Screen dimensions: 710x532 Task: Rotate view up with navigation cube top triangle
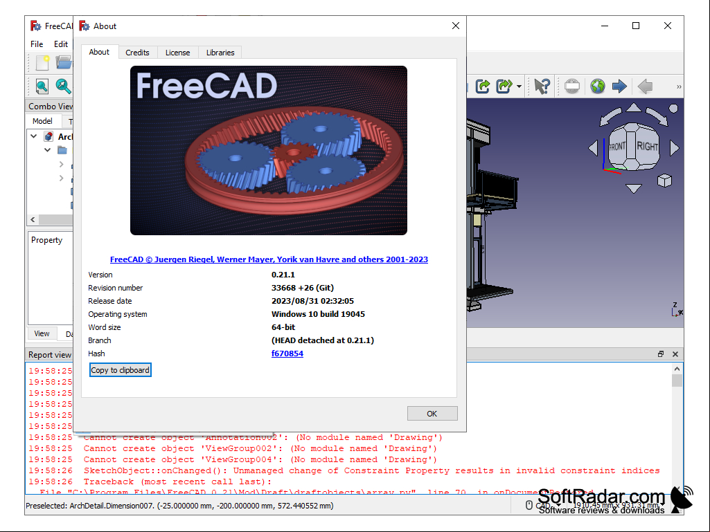pyautogui.click(x=634, y=108)
